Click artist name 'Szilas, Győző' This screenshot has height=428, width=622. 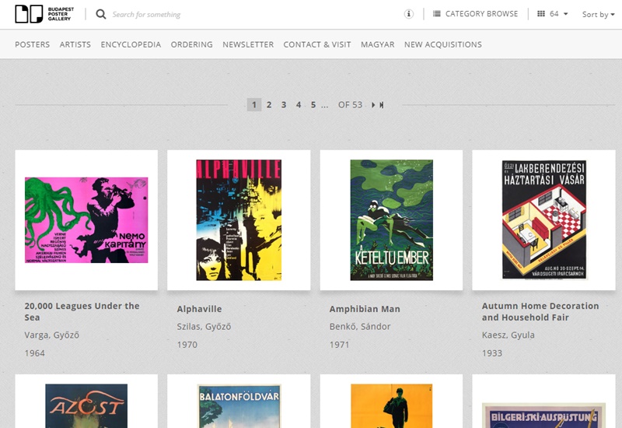click(204, 326)
